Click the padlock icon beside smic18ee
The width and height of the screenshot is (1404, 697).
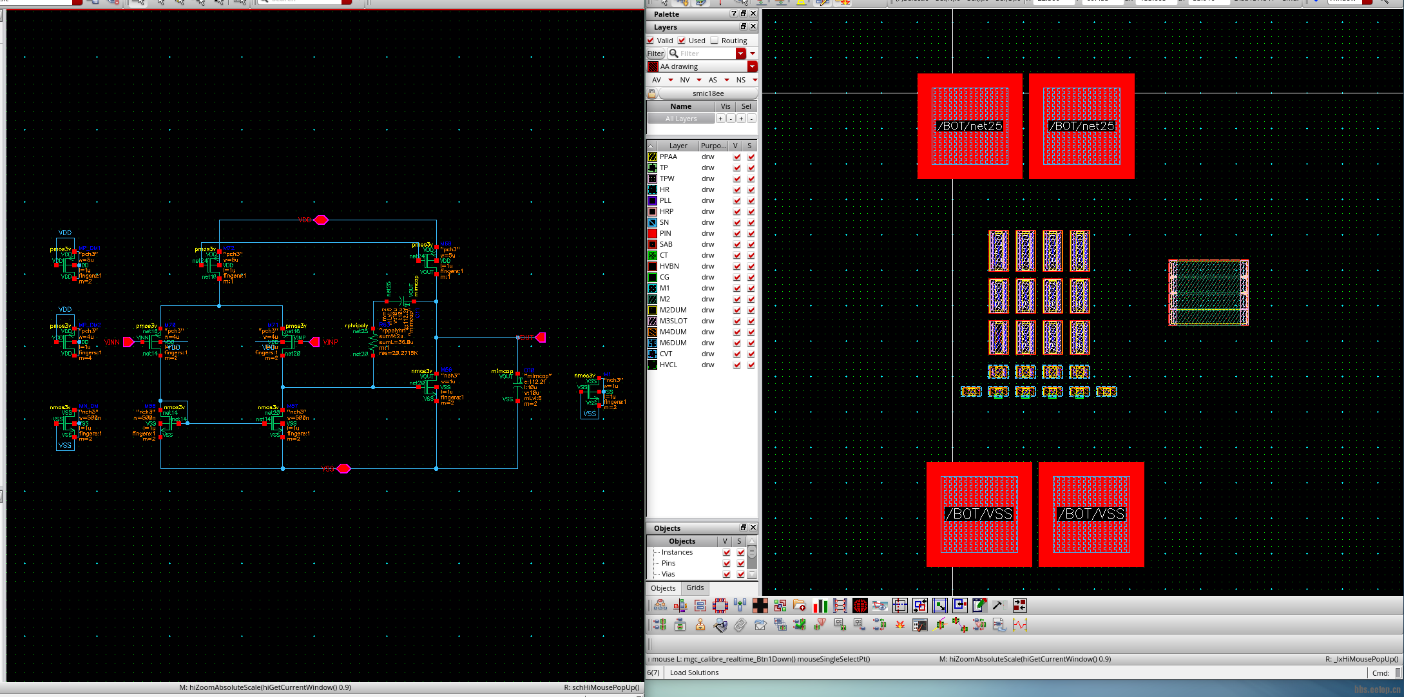pyautogui.click(x=652, y=93)
